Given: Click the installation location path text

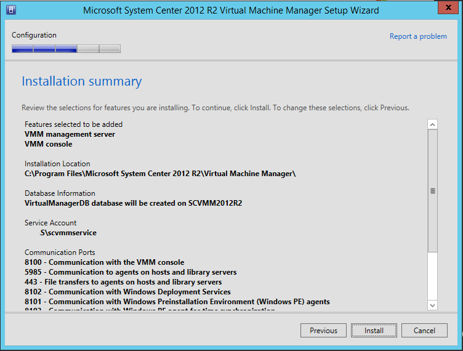Looking at the screenshot, I should (160, 174).
